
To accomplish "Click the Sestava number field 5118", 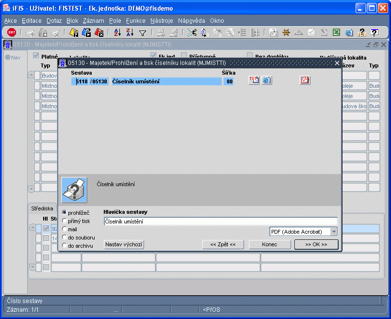I will coord(80,81).
